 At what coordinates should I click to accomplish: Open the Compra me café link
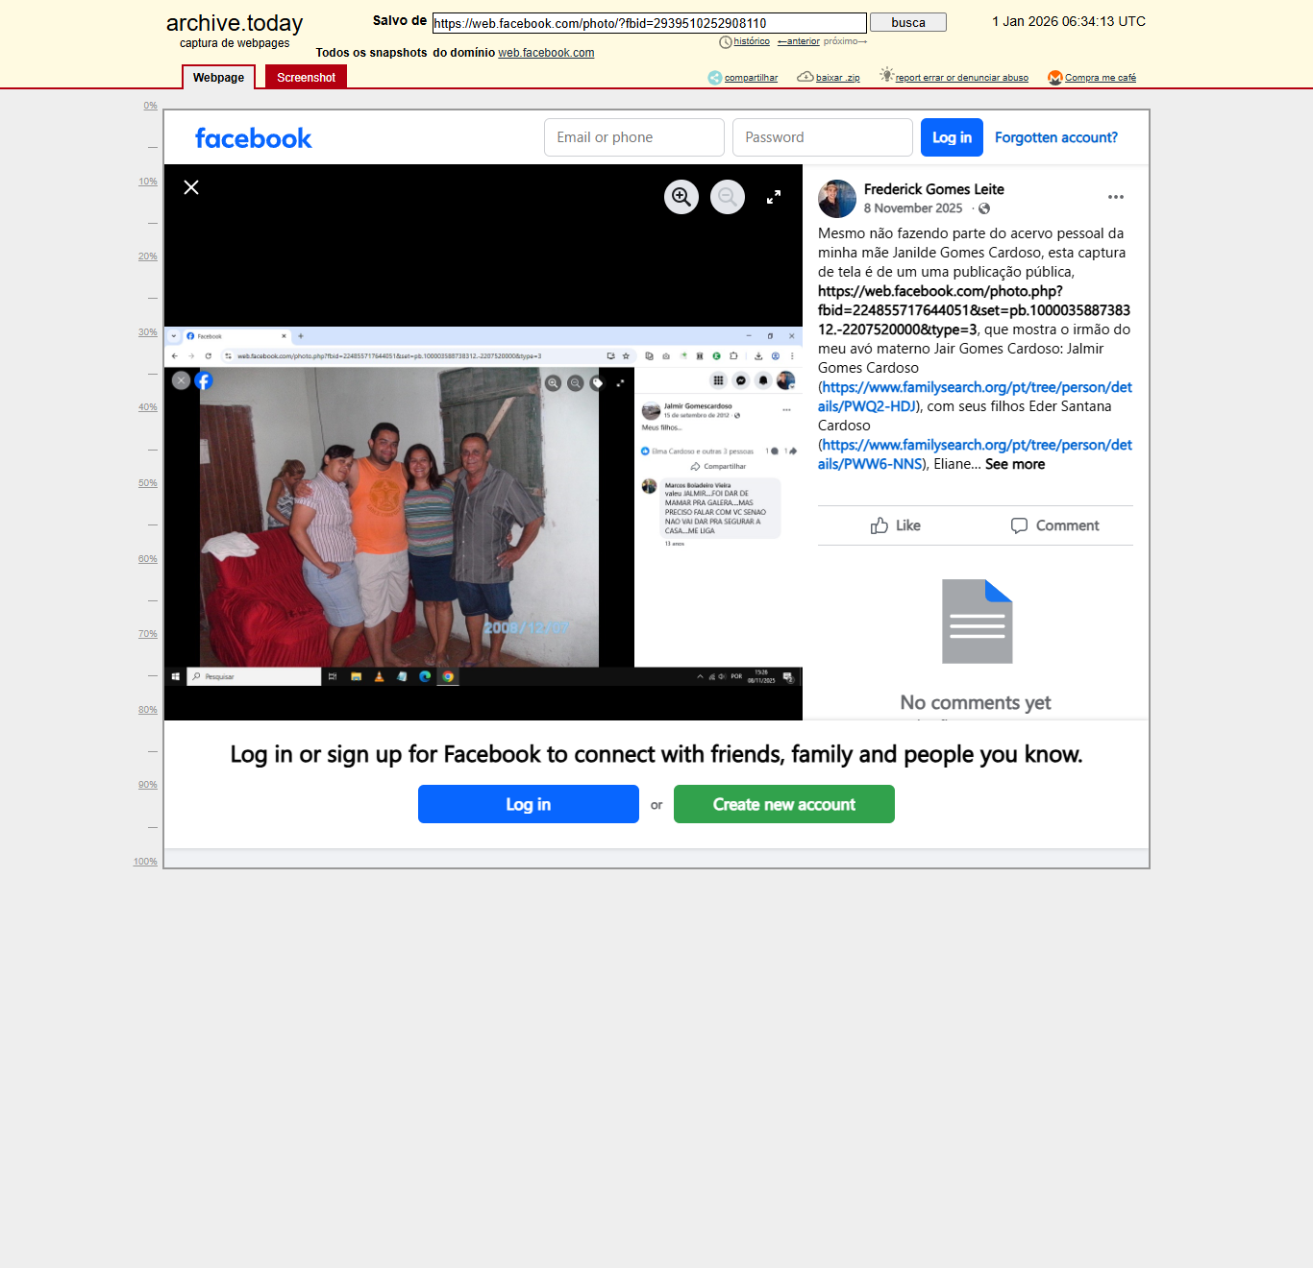[x=1101, y=78]
